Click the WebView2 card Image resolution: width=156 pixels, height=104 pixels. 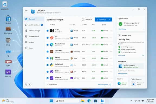click(x=122, y=82)
